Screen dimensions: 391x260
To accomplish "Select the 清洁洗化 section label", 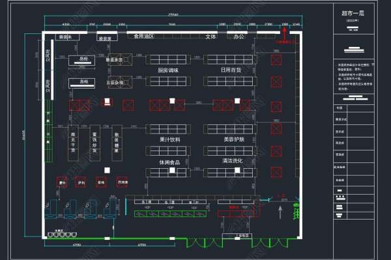I will pos(233,161).
